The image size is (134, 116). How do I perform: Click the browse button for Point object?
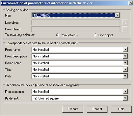[x=125, y=29]
